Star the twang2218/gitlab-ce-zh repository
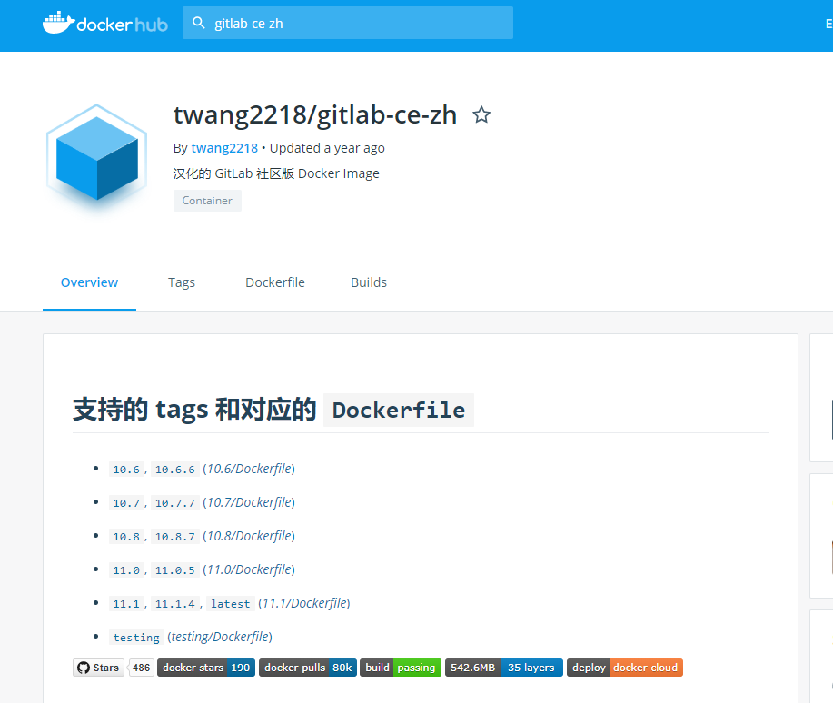 point(481,114)
